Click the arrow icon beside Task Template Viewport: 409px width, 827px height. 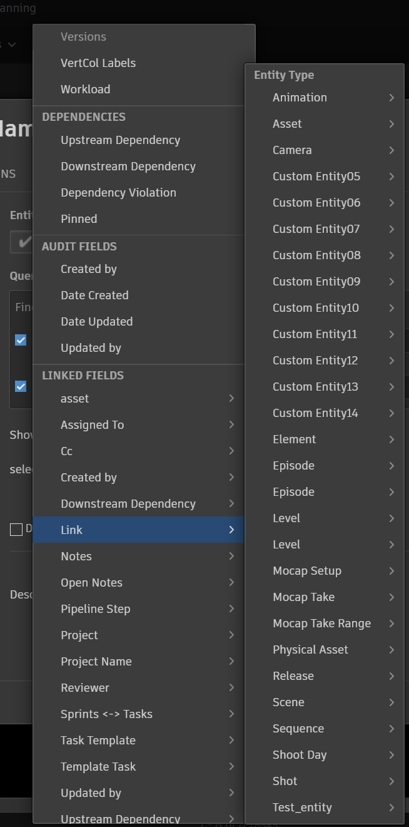tap(231, 740)
